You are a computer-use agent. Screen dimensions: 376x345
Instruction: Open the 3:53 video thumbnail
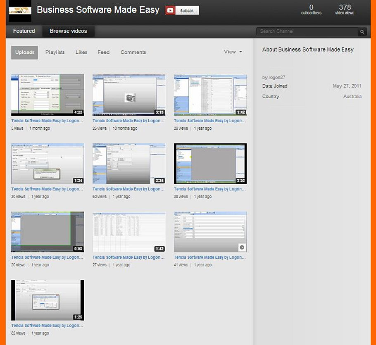[x=210, y=164]
